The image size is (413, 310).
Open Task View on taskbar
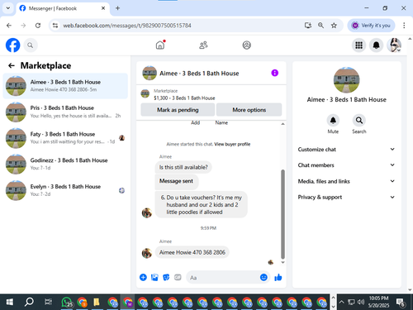click(48, 302)
